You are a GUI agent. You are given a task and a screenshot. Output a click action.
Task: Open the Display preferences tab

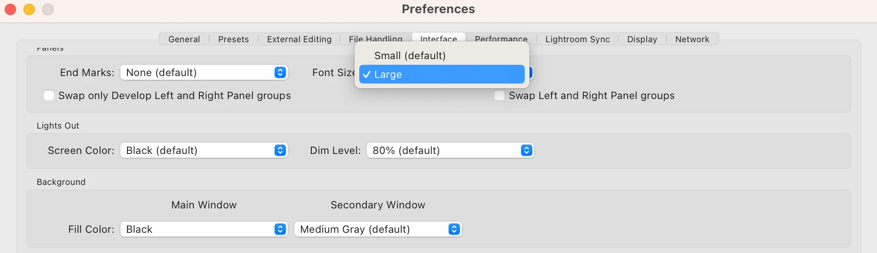coord(642,39)
